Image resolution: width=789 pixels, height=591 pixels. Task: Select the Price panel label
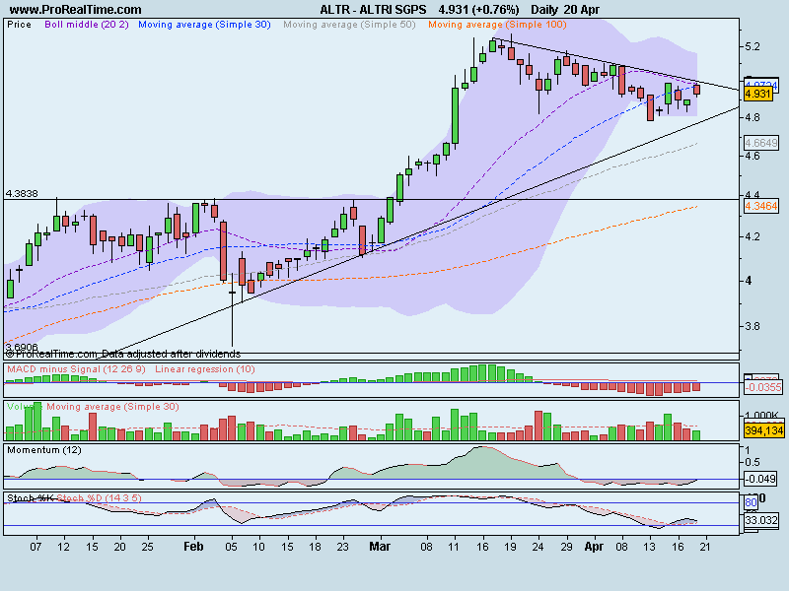pos(19,24)
